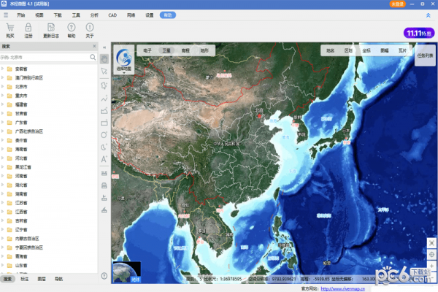Switch map to 电子 mode
The image size is (438, 292).
[x=147, y=50]
